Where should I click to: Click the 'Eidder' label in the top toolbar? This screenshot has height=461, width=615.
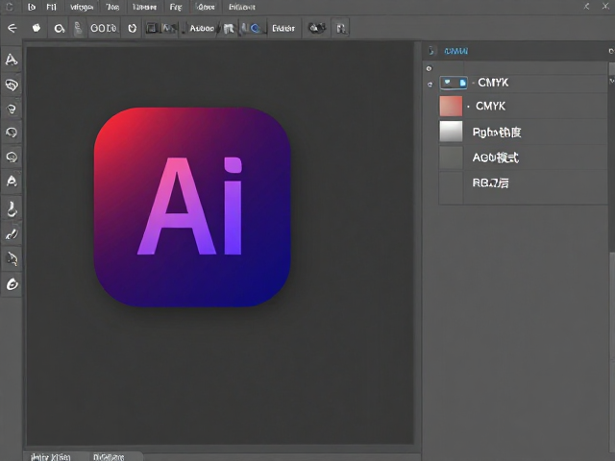pos(283,28)
